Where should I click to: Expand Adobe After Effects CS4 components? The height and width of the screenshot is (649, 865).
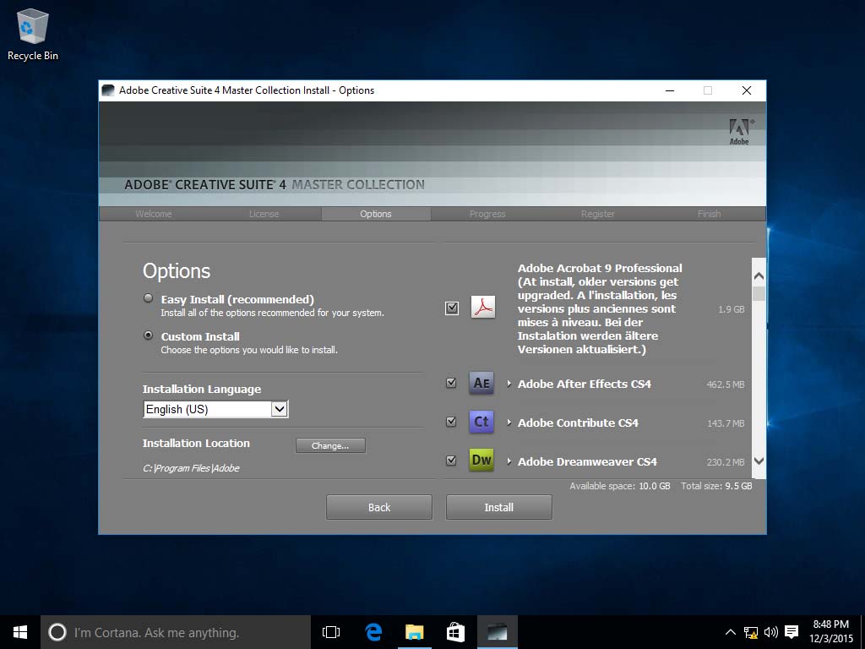(509, 384)
